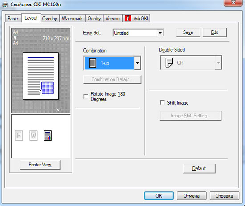Enable the Shift Image checkbox
The width and height of the screenshot is (245, 206).
pyautogui.click(x=162, y=103)
